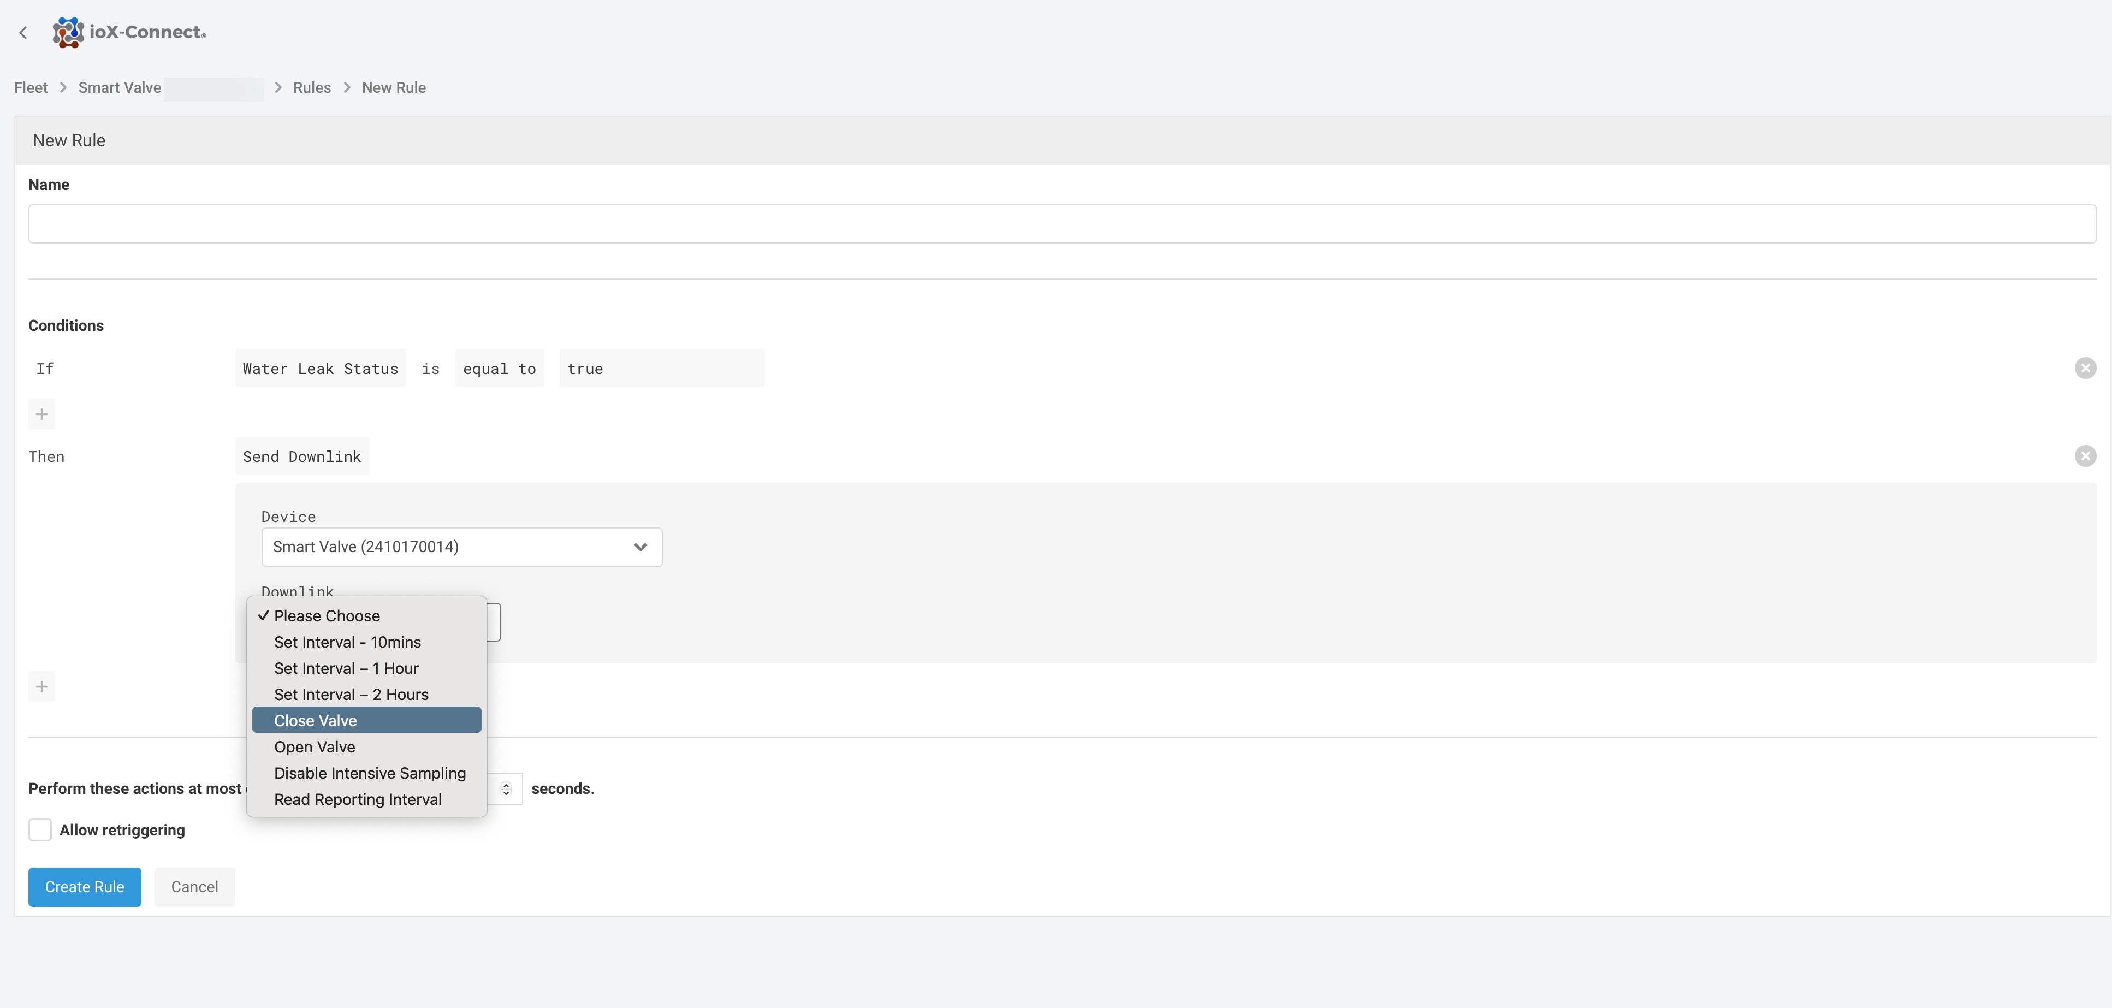Open the Smart Valve breadcrumb
2112x1008 pixels.
120,88
